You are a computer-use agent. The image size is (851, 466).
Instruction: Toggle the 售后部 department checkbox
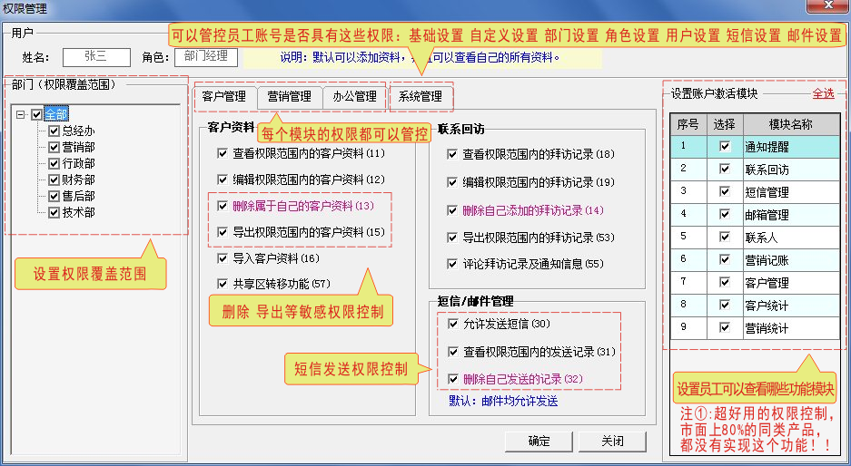click(x=54, y=196)
